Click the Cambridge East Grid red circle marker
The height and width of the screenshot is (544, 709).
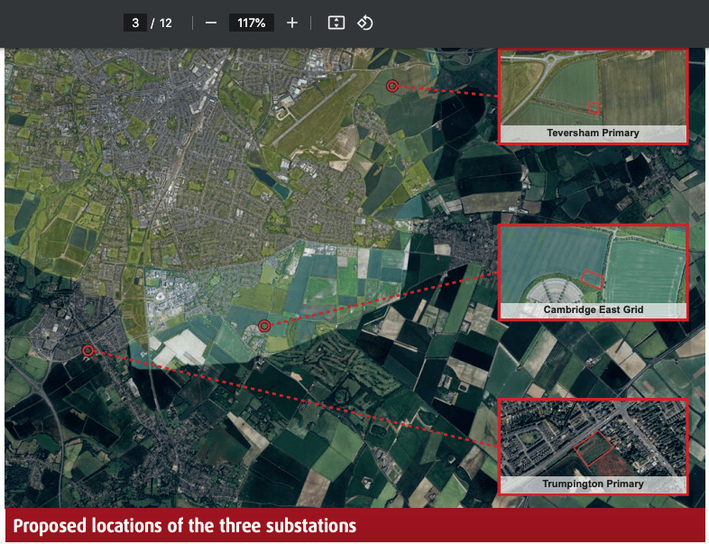[x=264, y=326]
